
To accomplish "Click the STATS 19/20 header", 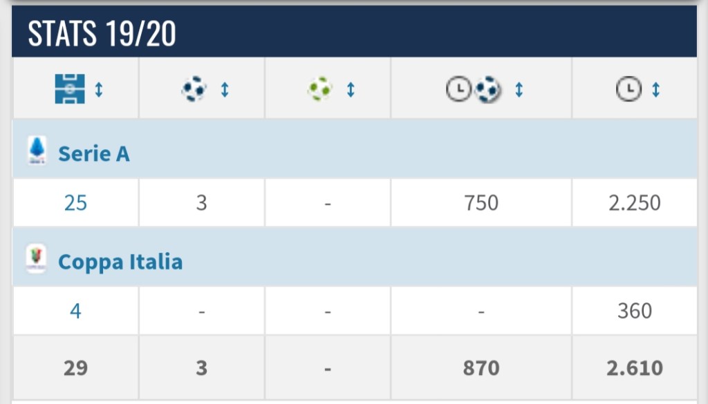I will [x=102, y=33].
